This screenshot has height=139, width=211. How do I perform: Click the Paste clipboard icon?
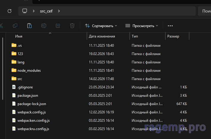pyautogui.click(x=29, y=26)
